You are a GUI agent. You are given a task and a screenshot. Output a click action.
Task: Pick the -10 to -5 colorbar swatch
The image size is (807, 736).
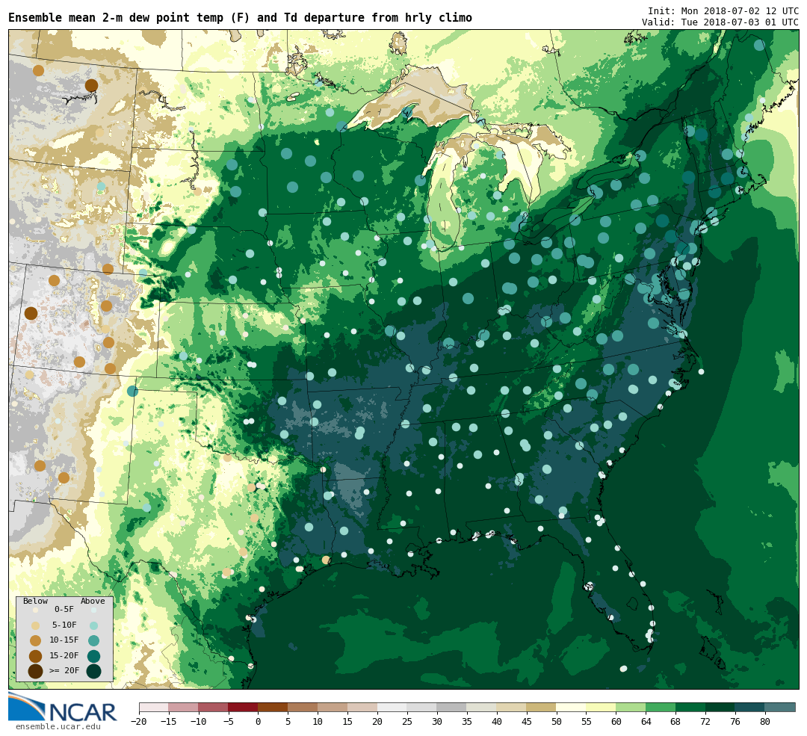pyautogui.click(x=214, y=707)
